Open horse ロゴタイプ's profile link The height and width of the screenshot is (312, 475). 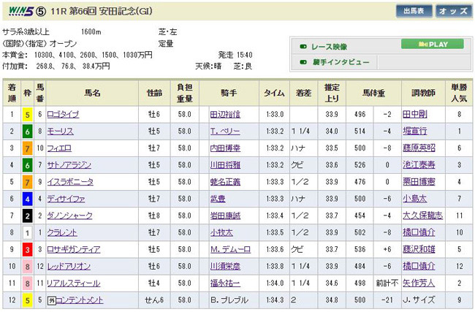tap(64, 114)
